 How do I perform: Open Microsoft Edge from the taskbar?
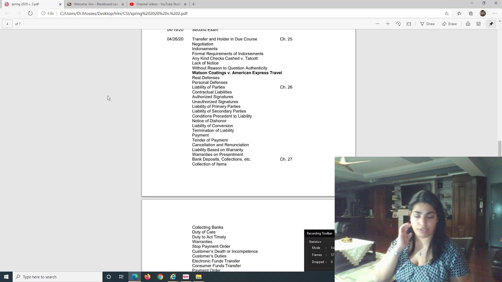coord(135,277)
